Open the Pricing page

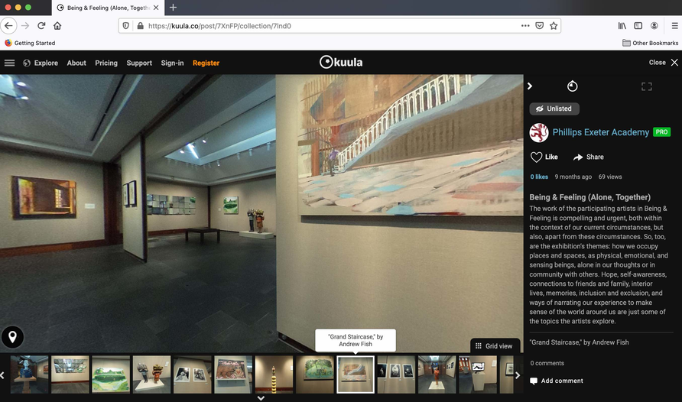(106, 63)
